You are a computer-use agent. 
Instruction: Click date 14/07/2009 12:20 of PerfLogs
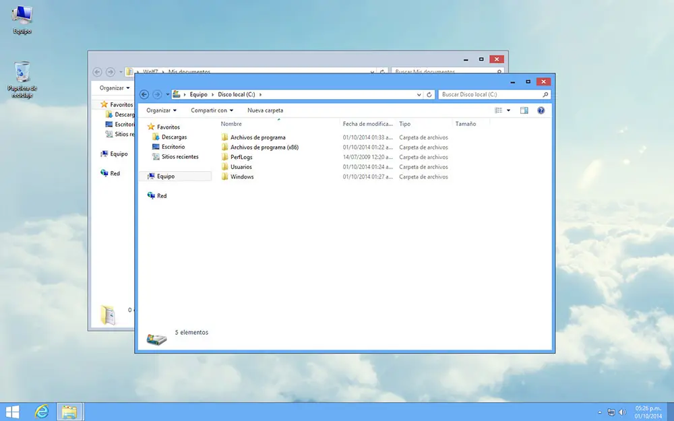(x=368, y=157)
